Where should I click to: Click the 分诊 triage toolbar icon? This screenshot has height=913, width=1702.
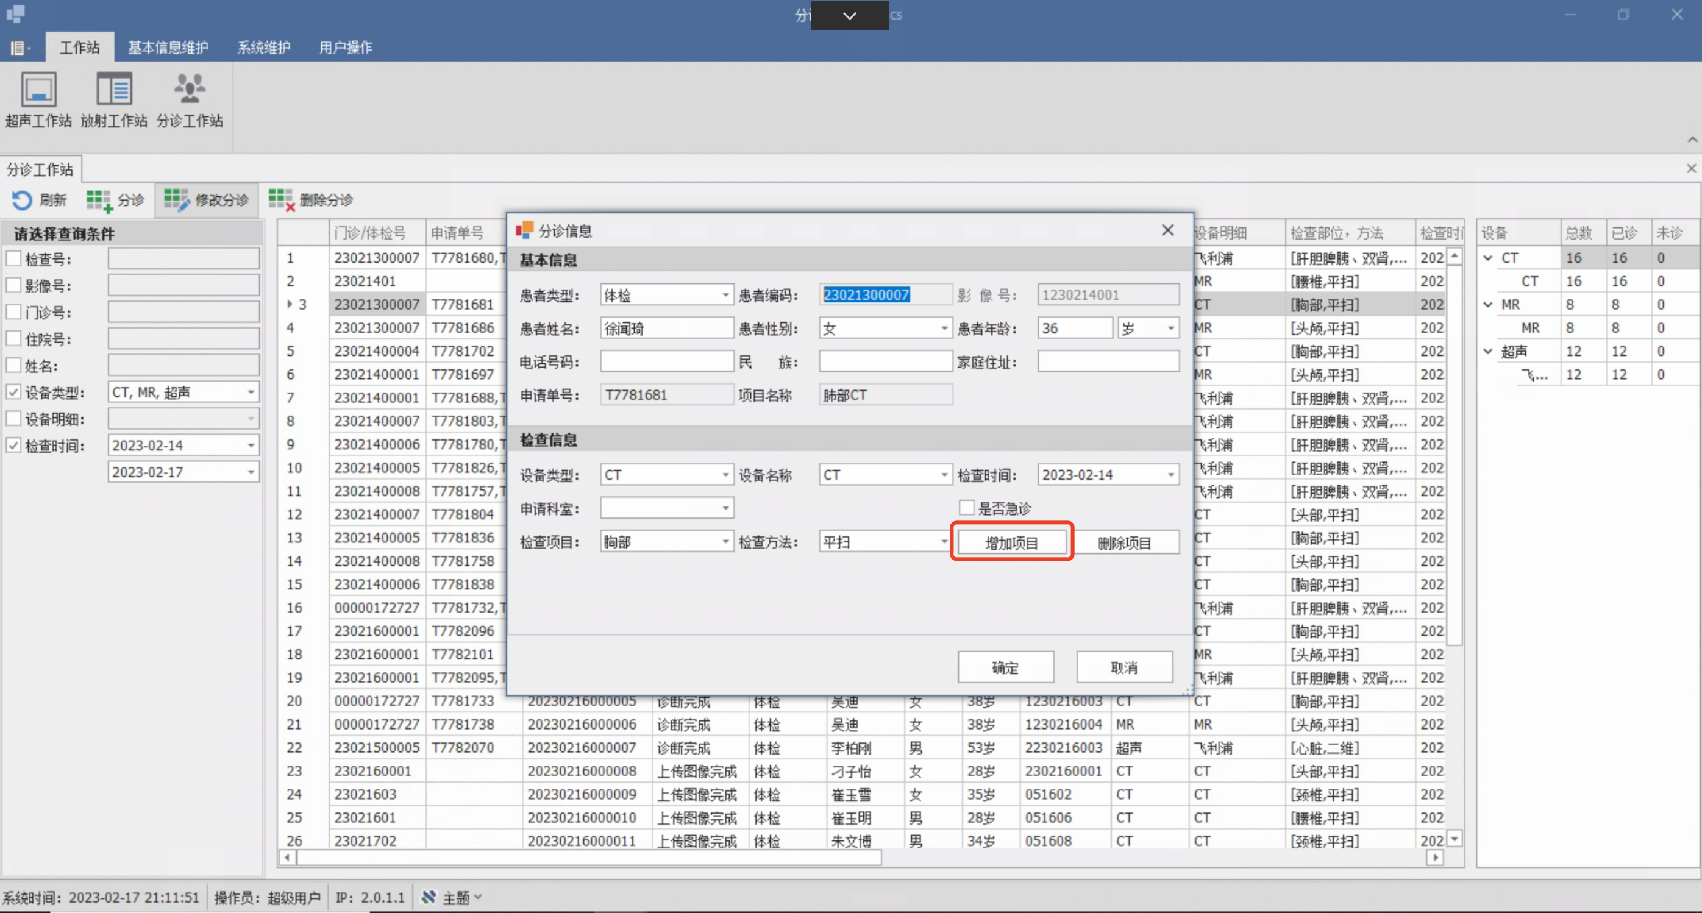99,200
